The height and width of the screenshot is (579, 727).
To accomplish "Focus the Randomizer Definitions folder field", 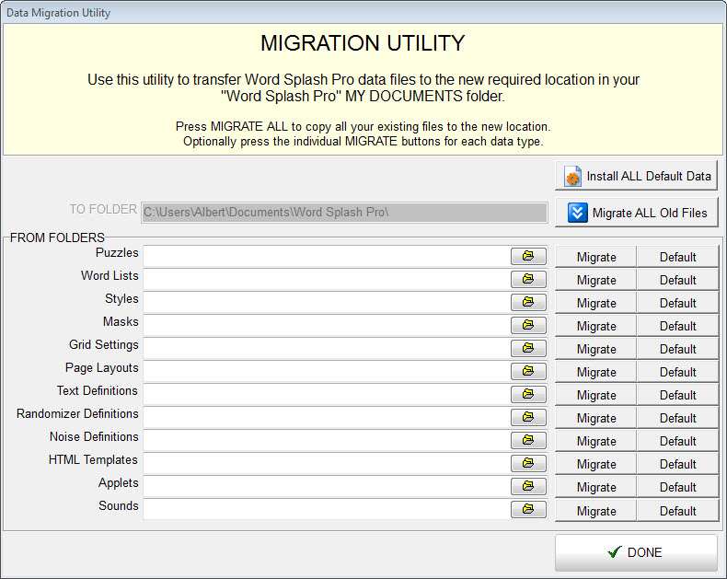I will click(327, 417).
